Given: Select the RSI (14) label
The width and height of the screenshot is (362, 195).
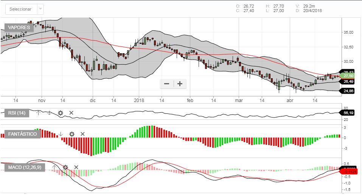Looking at the screenshot, I should coord(17,113).
